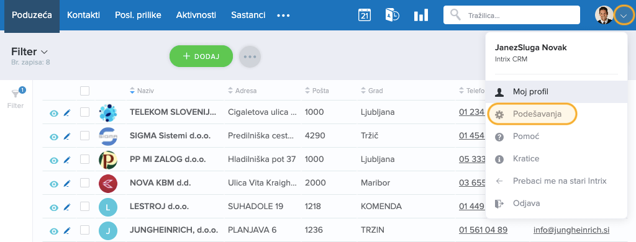Click the NOVA KBM red logo
Viewport: 636px width, 242px height.
coord(108,183)
